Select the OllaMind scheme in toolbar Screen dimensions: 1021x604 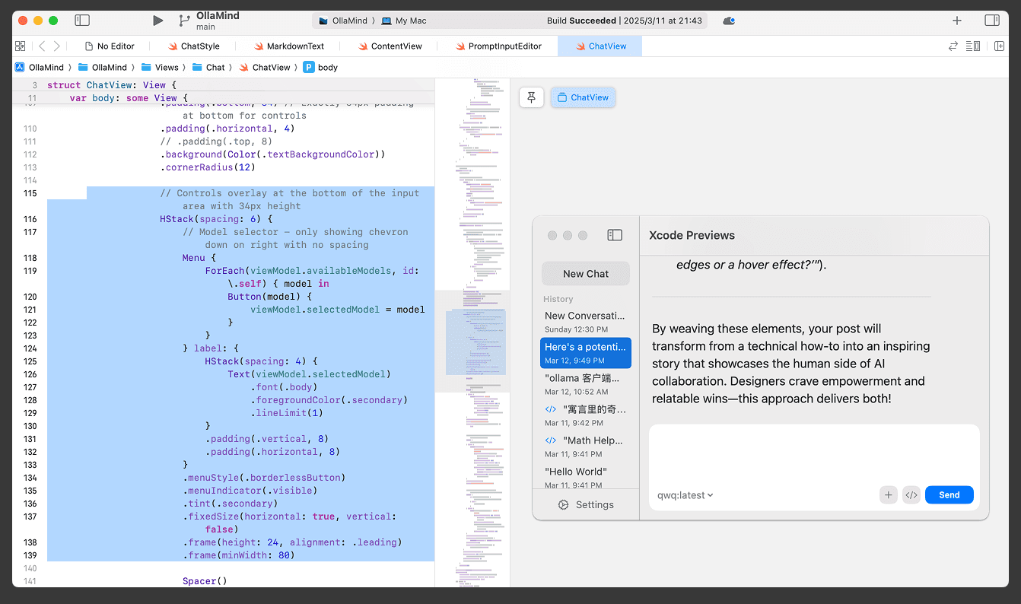(x=343, y=21)
